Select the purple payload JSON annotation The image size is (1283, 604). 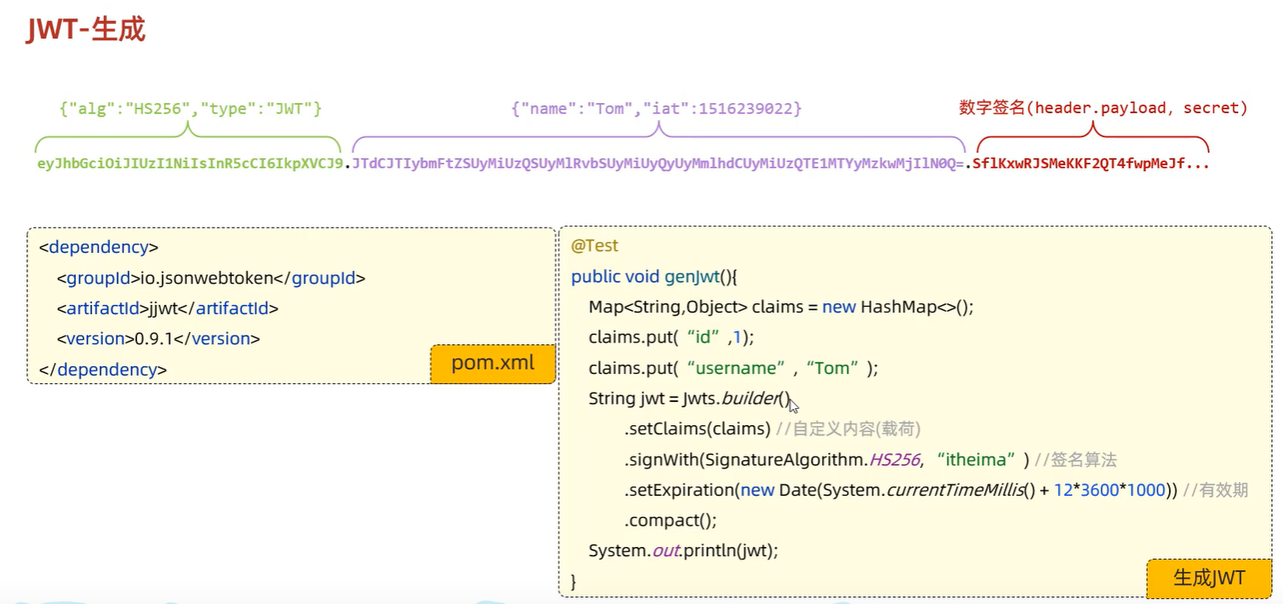click(x=654, y=108)
